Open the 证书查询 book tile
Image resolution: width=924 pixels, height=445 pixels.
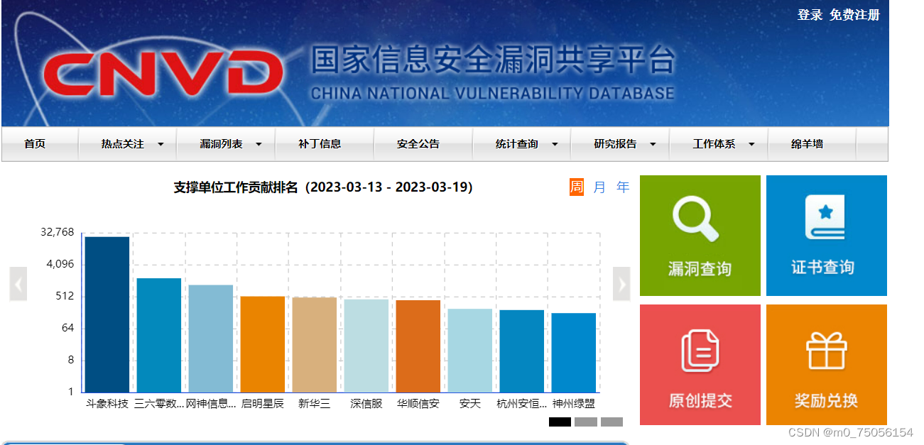(827, 236)
